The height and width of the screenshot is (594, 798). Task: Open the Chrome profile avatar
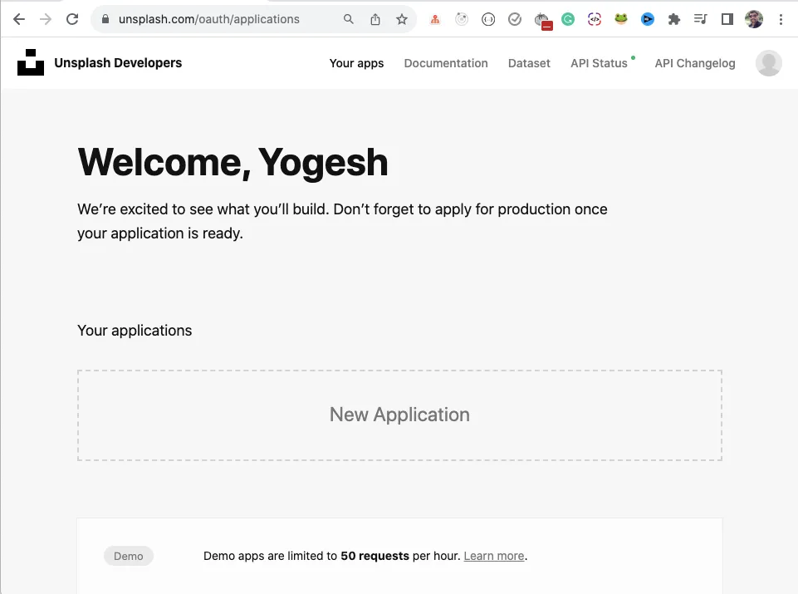(x=753, y=18)
